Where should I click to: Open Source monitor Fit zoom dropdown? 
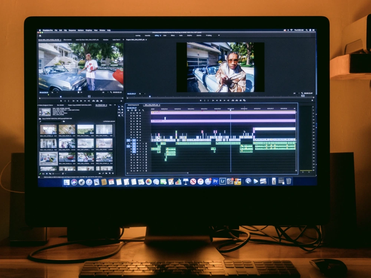[x=55, y=92]
